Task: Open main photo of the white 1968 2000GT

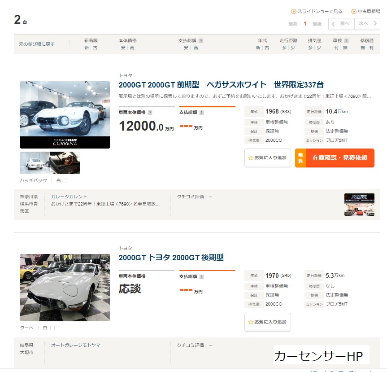Action: click(65, 115)
